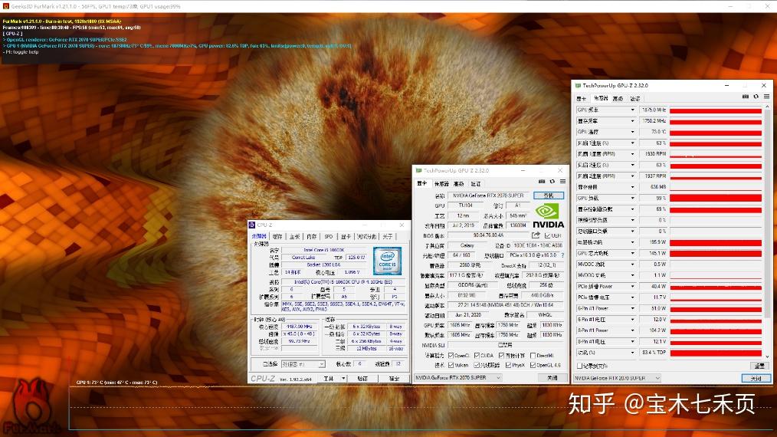Open the hamburger menu in GPU-Z graphics card window
Viewport: 777px width, 437px height.
coord(562,182)
